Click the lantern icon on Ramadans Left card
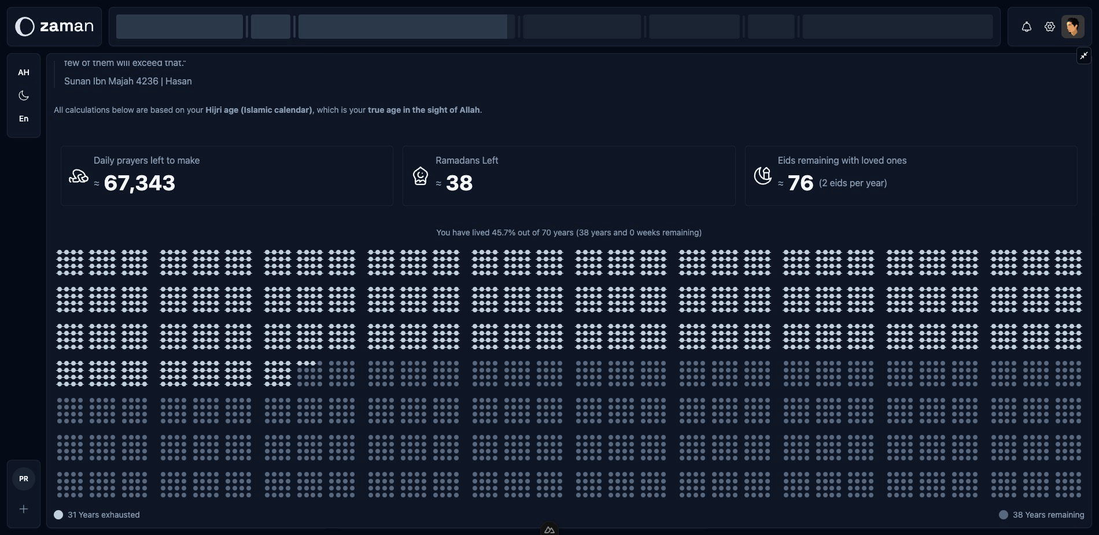The height and width of the screenshot is (535, 1099). click(x=421, y=176)
